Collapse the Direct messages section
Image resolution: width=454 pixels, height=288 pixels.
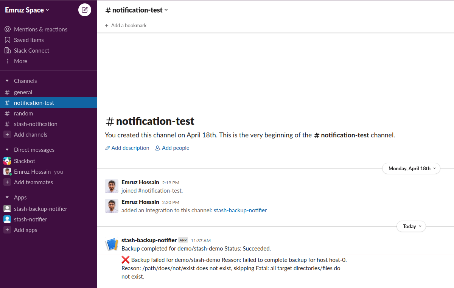pos(7,150)
